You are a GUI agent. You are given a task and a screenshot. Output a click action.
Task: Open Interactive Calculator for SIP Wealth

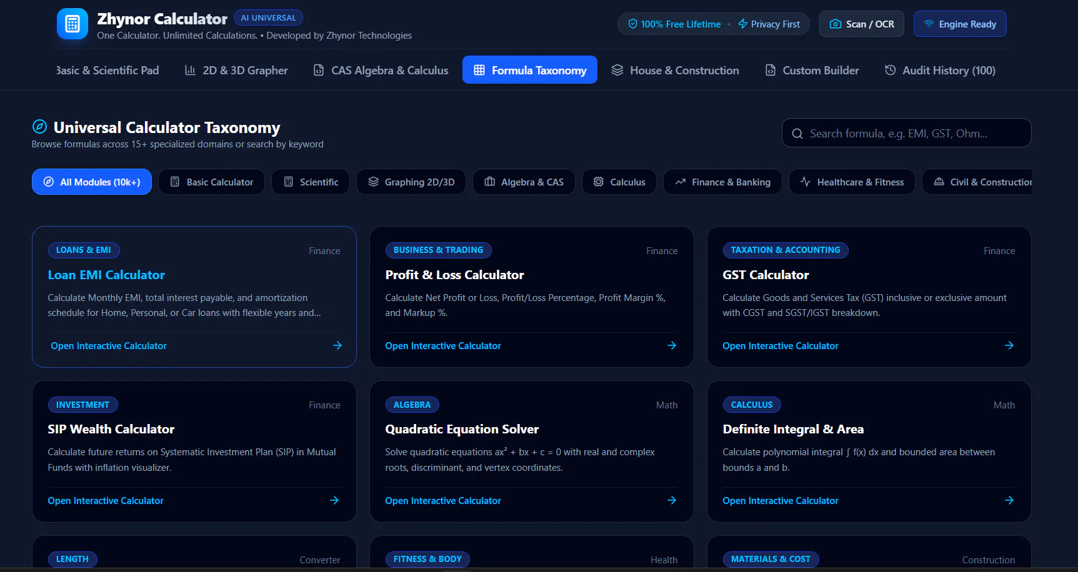point(106,500)
